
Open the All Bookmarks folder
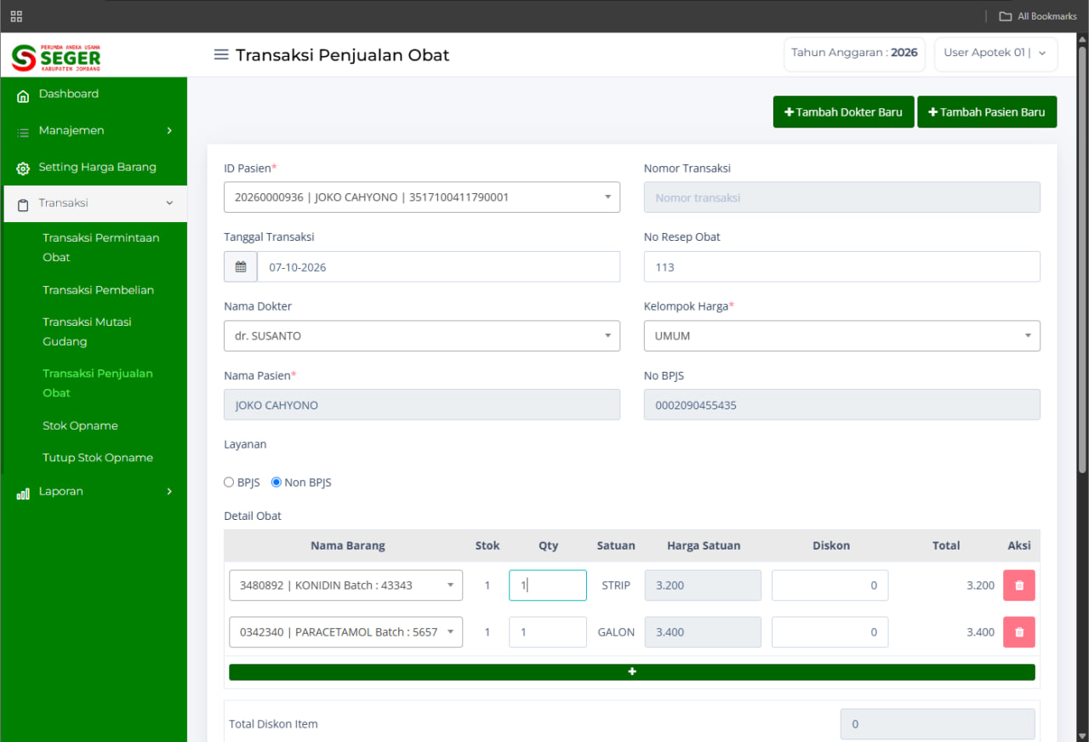1038,16
